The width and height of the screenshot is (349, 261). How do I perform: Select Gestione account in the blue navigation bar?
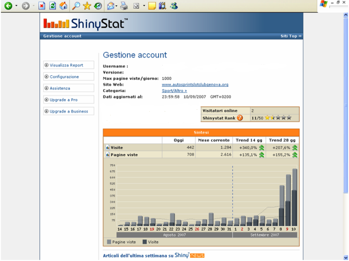point(62,36)
